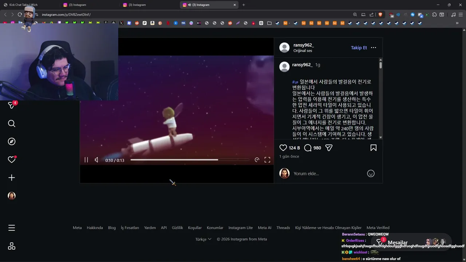Viewport: 466px width, 262px height.
Task: Open Instagram search from the sidebar
Action: [12, 124]
